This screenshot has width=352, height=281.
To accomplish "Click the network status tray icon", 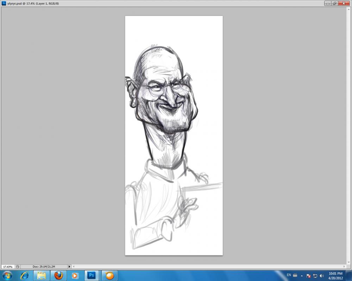I will (x=315, y=276).
